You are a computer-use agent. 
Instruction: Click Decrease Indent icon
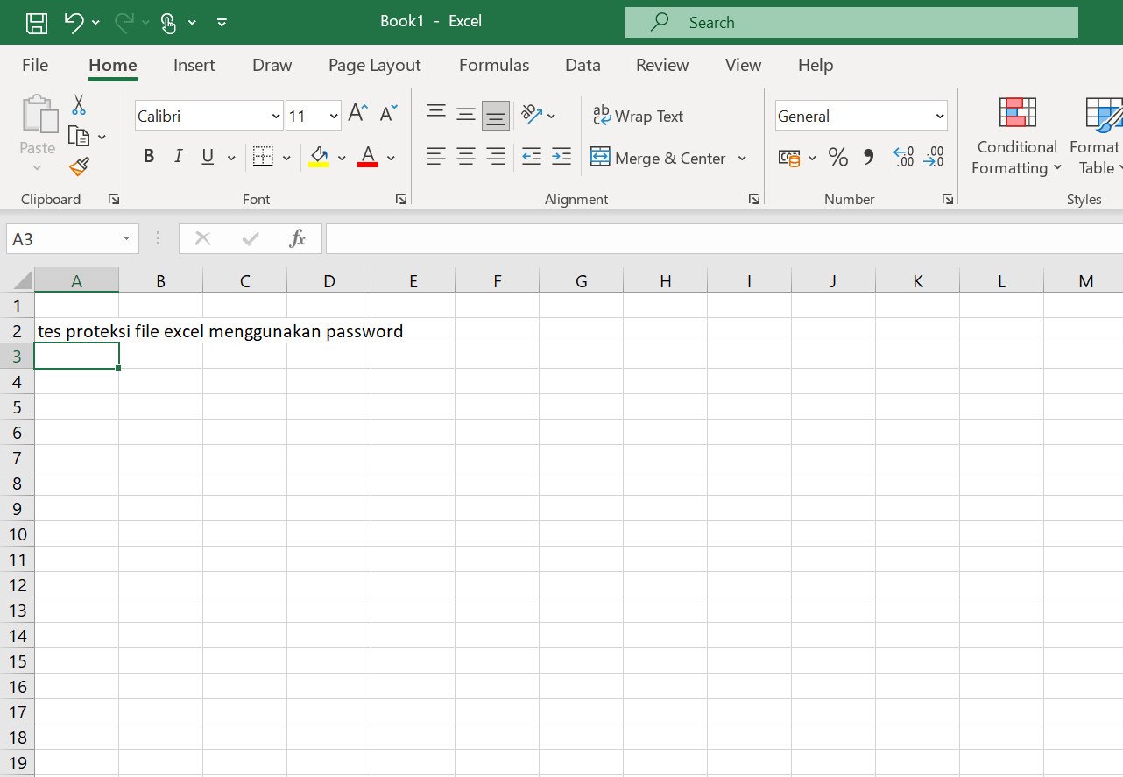pos(532,157)
